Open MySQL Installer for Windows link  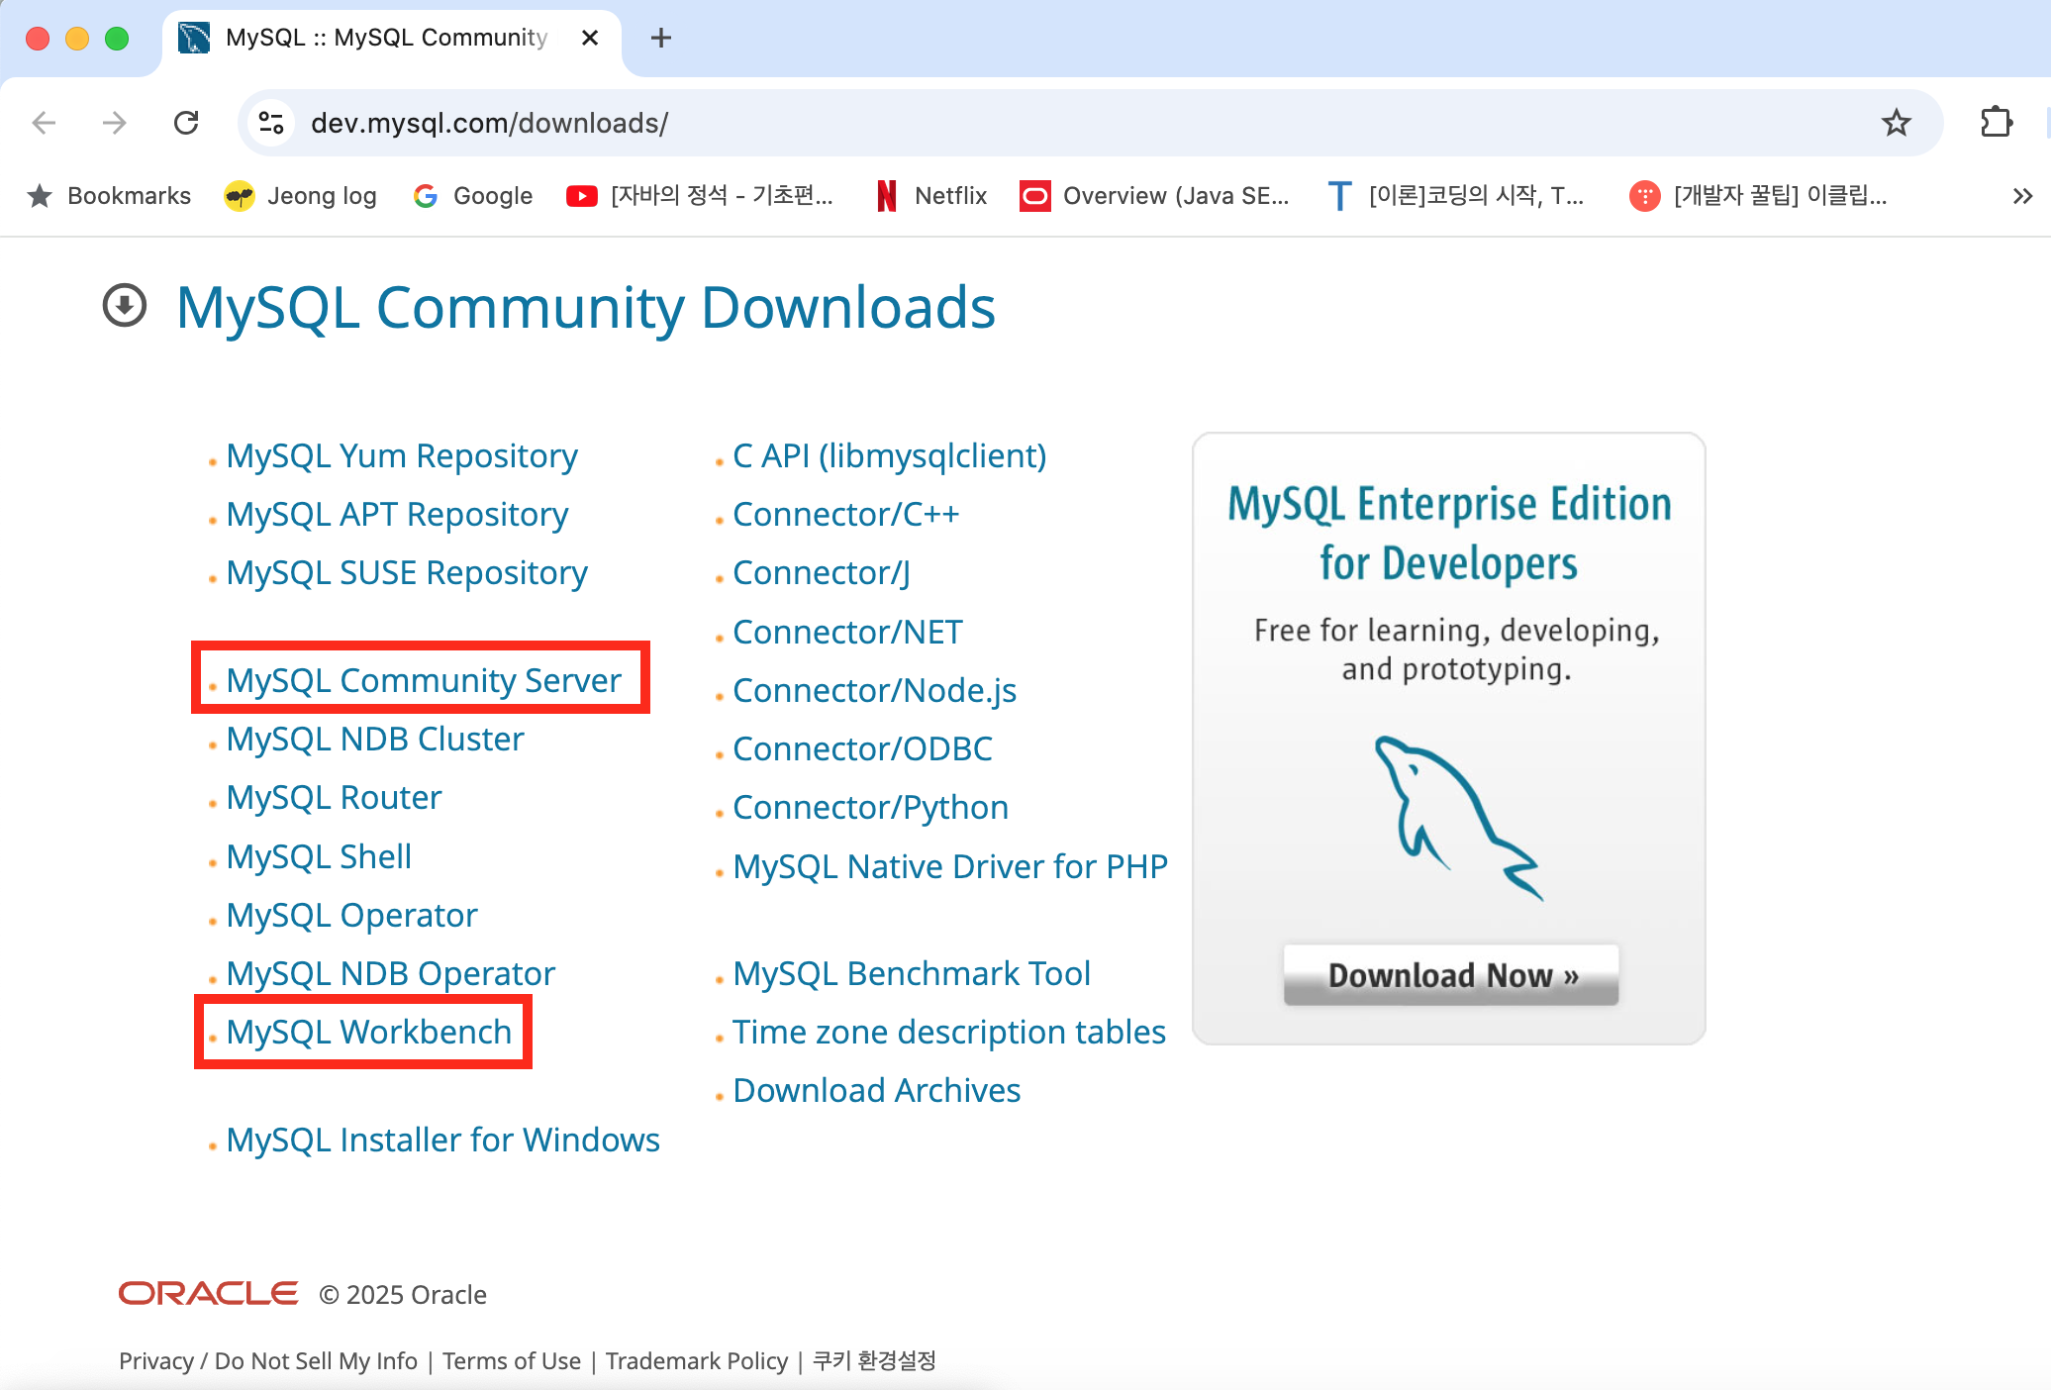(x=442, y=1140)
